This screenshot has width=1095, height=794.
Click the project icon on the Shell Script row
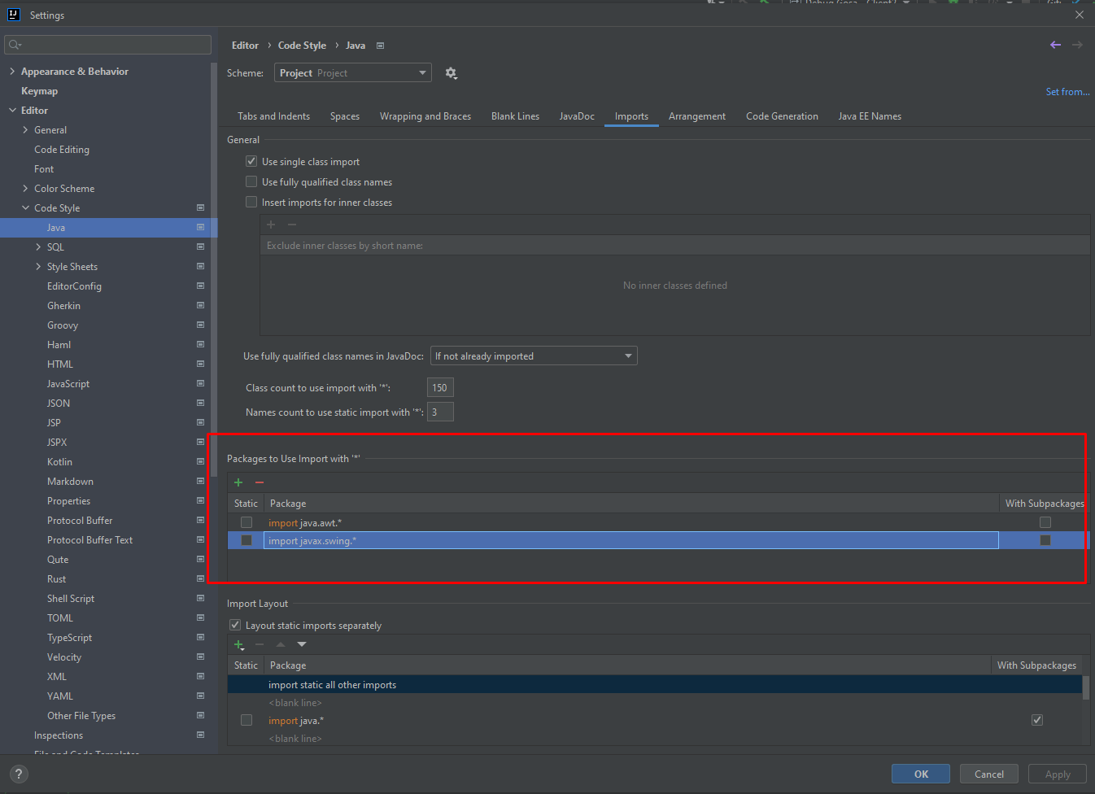coord(200,599)
